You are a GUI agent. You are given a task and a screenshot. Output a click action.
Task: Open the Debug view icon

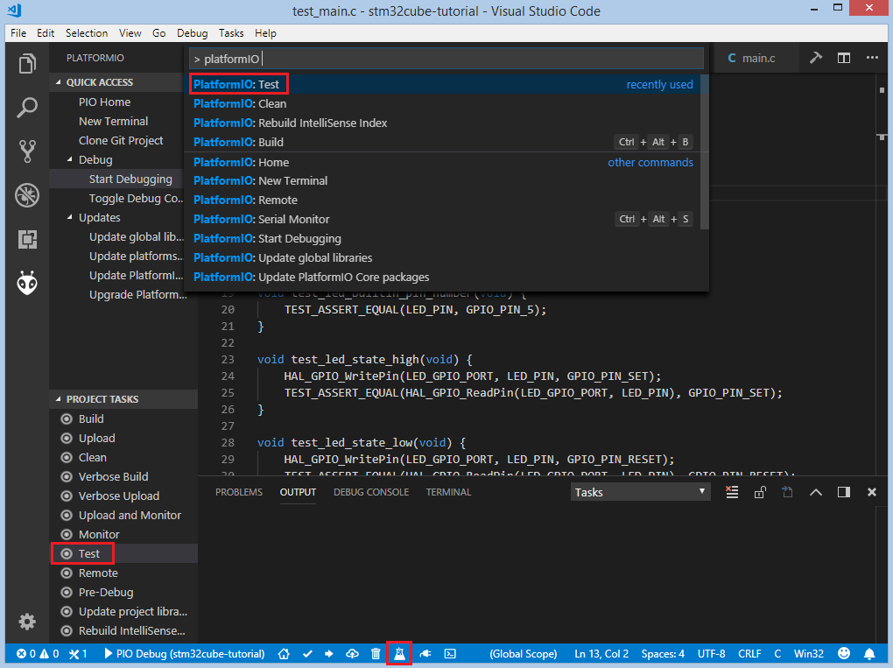click(27, 194)
